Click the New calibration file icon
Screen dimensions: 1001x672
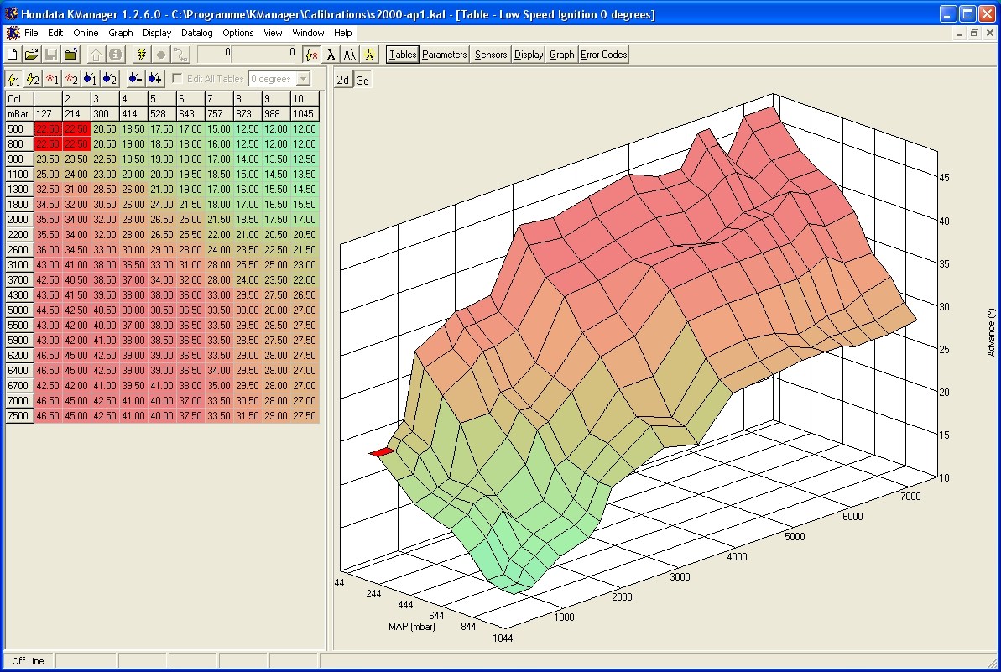tap(13, 55)
